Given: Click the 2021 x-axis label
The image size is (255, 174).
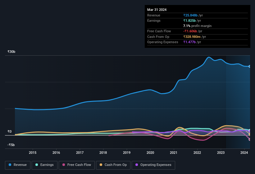Looking at the screenshot, I should tap(174, 153).
